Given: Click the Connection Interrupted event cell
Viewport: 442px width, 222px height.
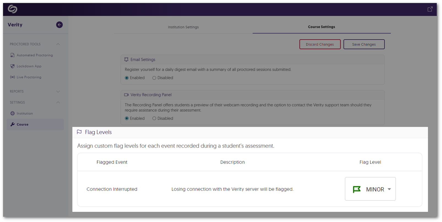Looking at the screenshot, I should [x=112, y=189].
